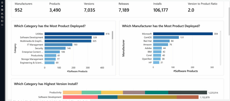
Task: Click the Installs value 106,177
Action: [161, 10]
